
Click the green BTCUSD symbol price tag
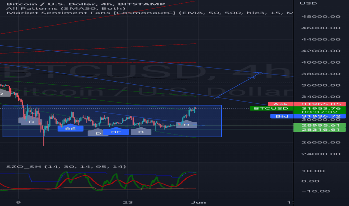271,109
